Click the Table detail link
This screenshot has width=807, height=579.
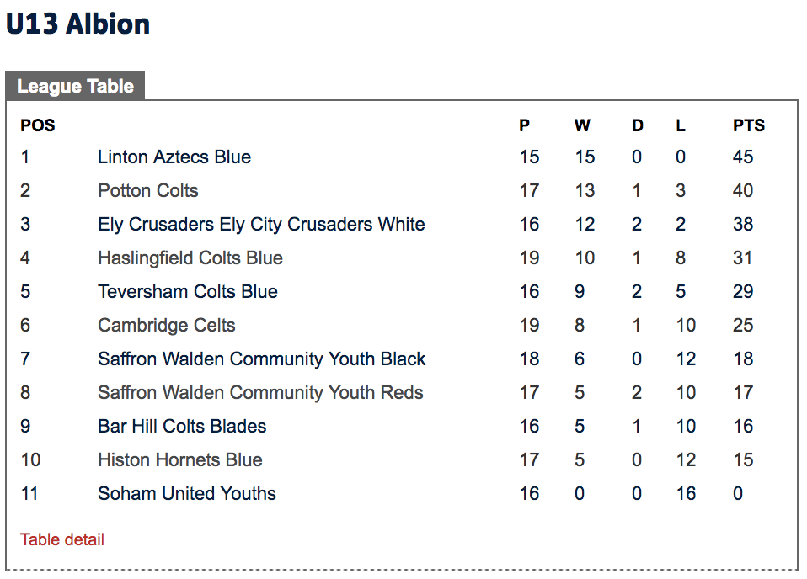62,539
